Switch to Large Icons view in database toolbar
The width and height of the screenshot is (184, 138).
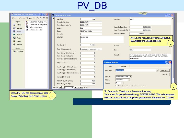pos(38,18)
